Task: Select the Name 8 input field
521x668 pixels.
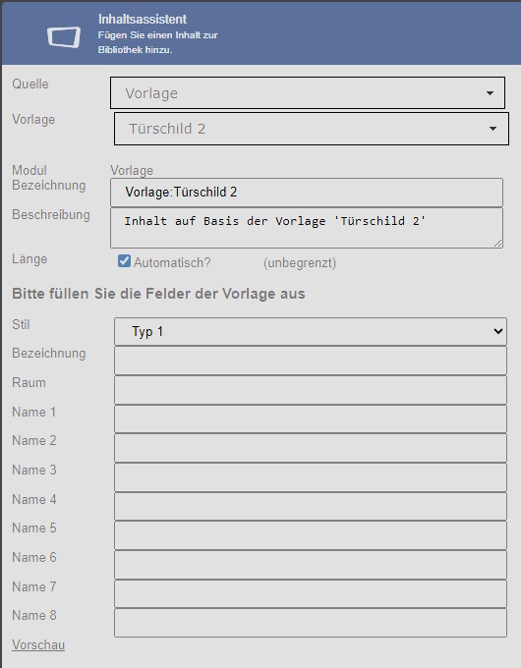Action: click(x=311, y=623)
